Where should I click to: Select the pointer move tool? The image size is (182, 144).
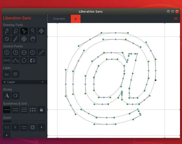point(24,31)
